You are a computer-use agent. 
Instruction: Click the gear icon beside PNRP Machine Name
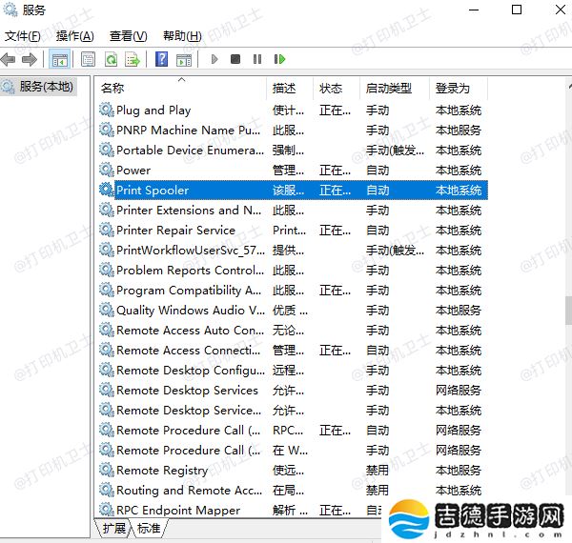(107, 130)
